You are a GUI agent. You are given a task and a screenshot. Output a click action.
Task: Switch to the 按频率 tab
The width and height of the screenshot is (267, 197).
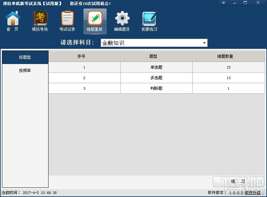click(25, 70)
